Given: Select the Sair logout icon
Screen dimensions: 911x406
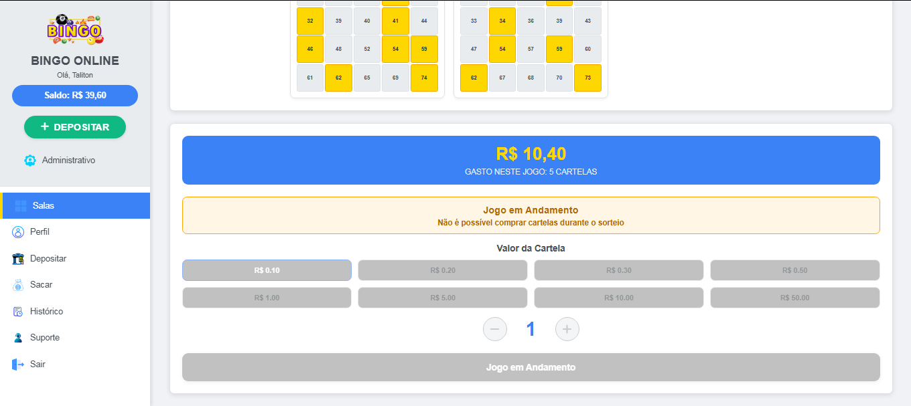Looking at the screenshot, I should [19, 364].
